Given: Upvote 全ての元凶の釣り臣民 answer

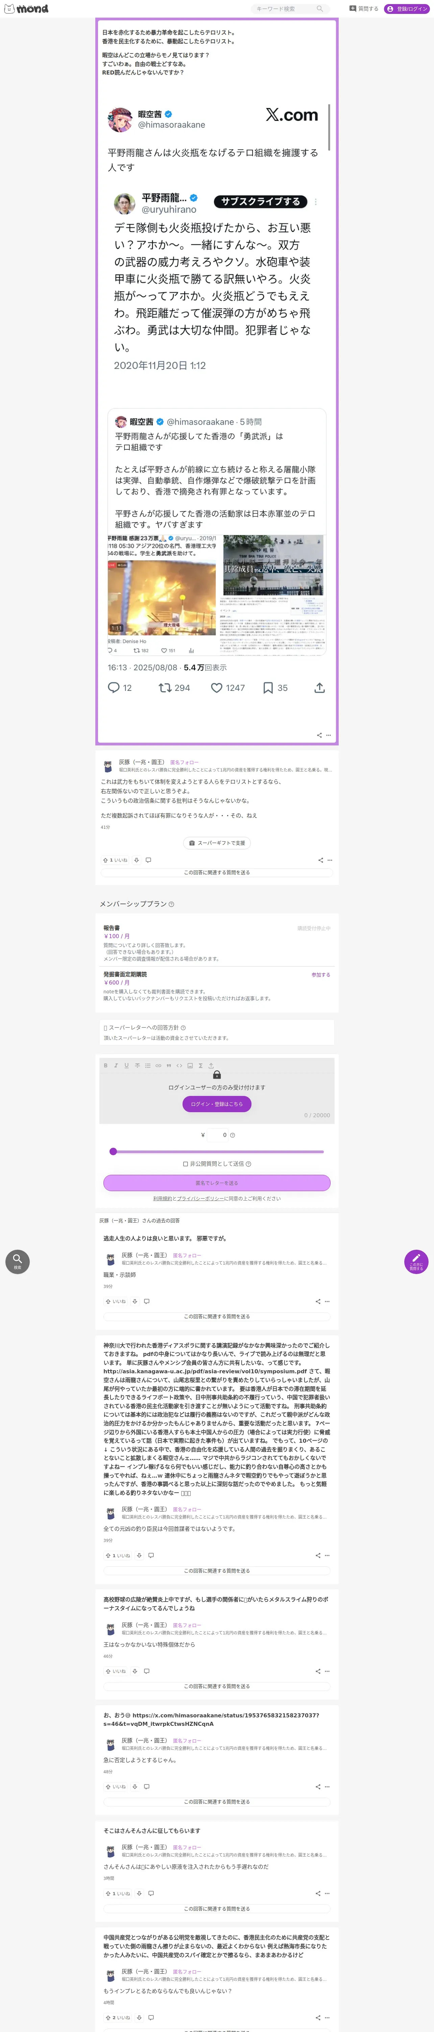Looking at the screenshot, I should pos(117,1555).
